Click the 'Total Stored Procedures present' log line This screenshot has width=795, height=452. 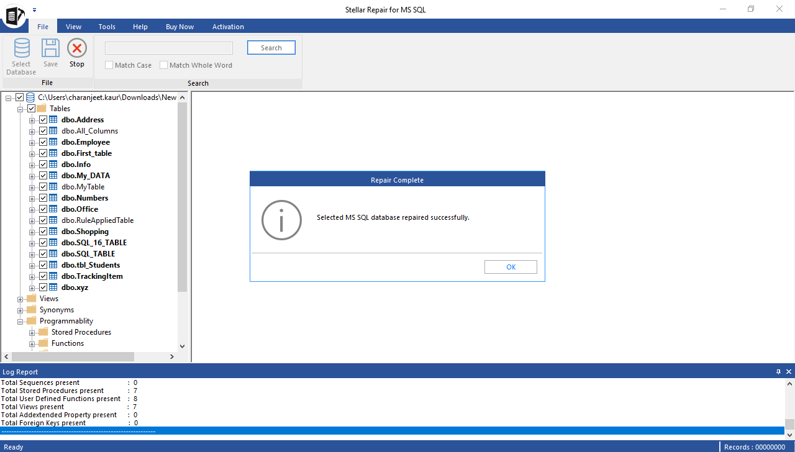tap(69, 391)
